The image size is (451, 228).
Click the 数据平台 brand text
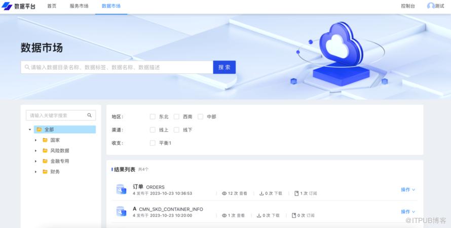coord(25,6)
